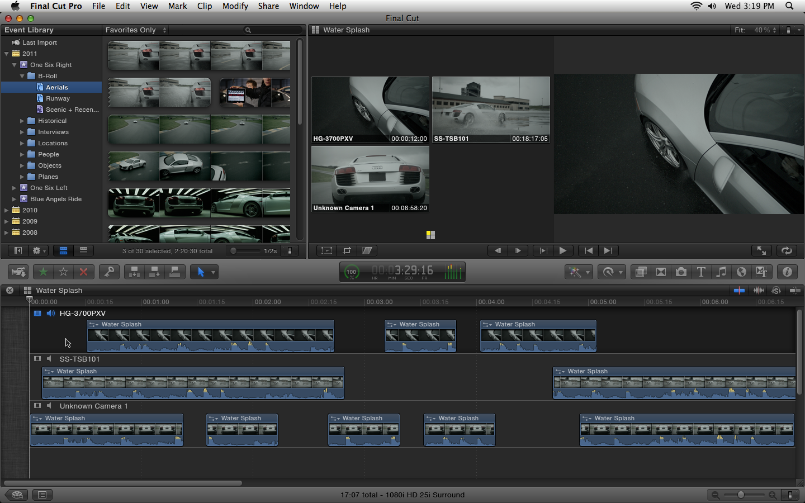Apply Crop tool in the viewer
Screen dimensions: 805x503
click(x=347, y=251)
